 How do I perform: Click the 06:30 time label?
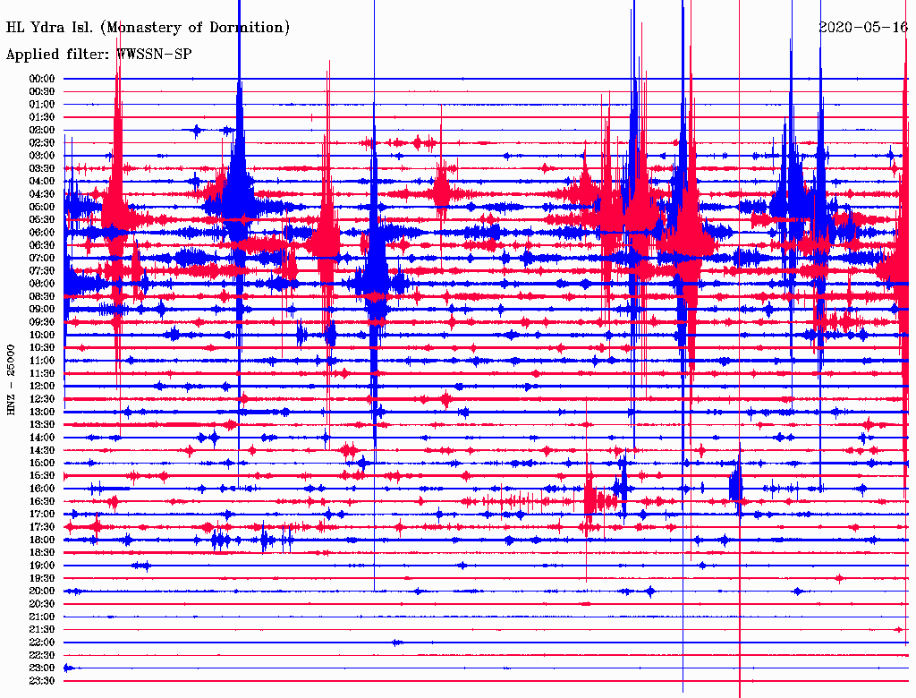[x=42, y=245]
